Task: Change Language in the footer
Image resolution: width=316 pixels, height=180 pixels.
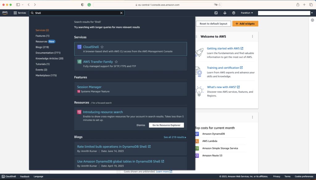Action: coord(38,176)
